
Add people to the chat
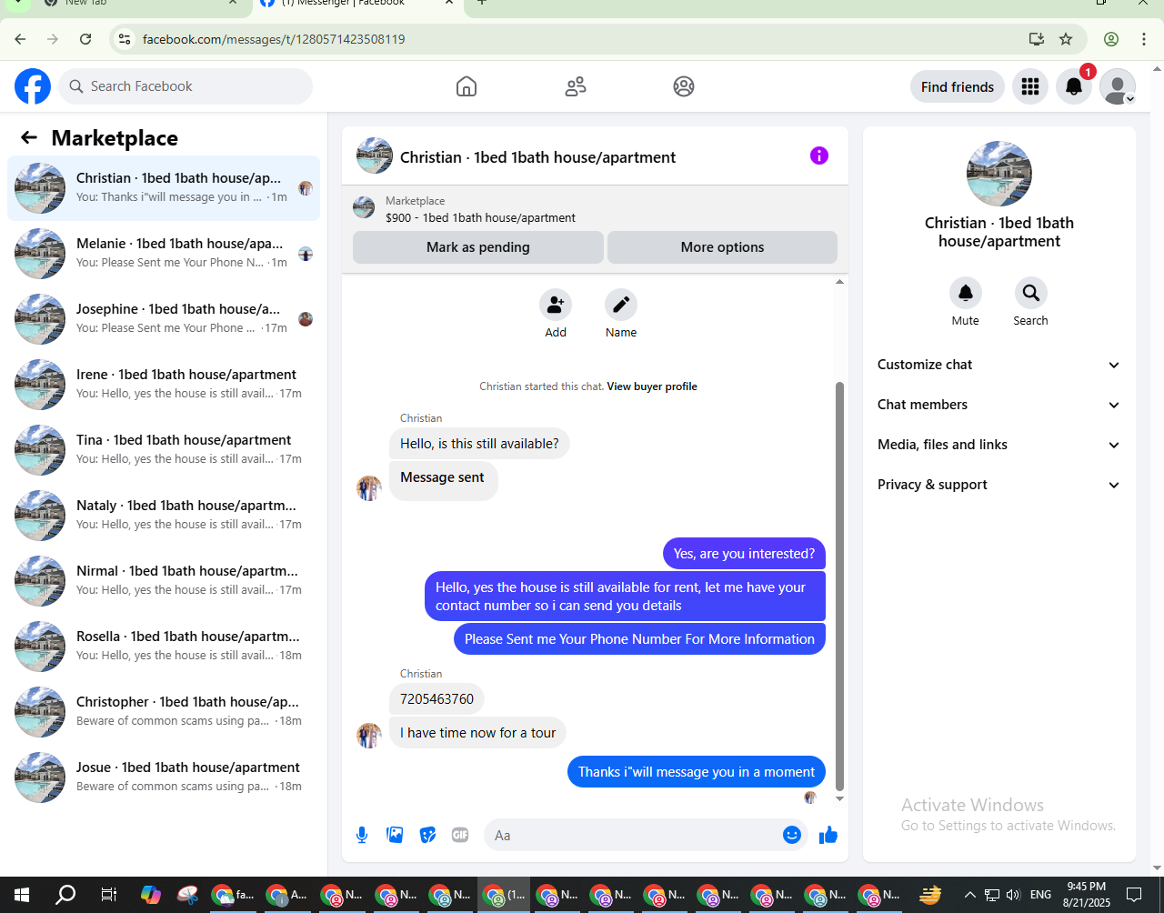[556, 305]
